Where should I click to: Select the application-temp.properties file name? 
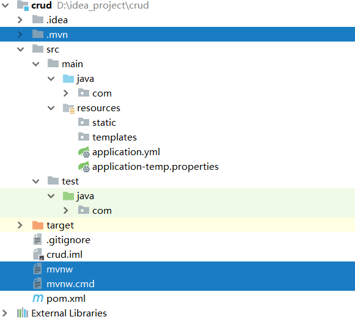click(155, 167)
